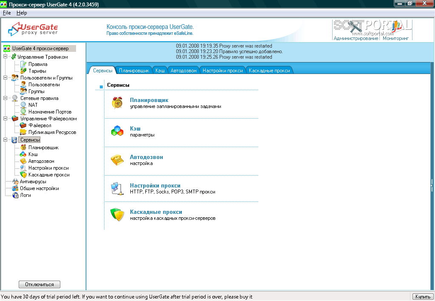Click the Купить button
Screen dimensions: 435x301
[423, 297]
